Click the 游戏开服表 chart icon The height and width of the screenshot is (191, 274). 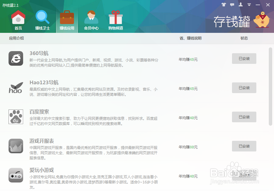click(16, 146)
